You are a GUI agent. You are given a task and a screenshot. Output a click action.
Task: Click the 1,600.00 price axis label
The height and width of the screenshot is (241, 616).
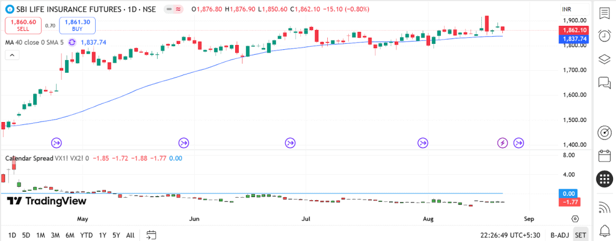click(x=574, y=94)
